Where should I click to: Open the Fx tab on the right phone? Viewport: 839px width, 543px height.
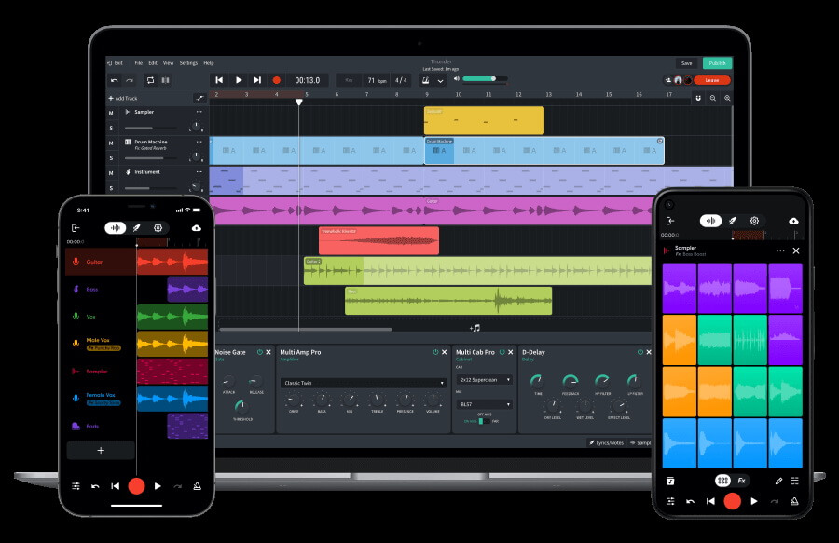(742, 481)
